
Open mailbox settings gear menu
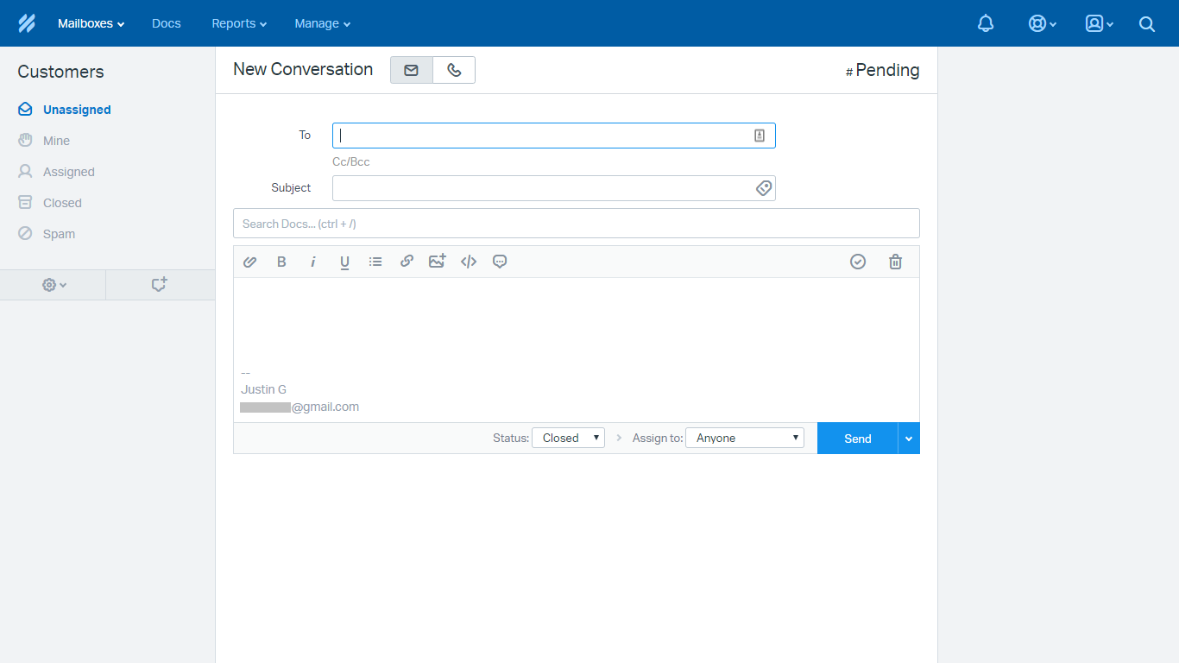click(x=54, y=285)
